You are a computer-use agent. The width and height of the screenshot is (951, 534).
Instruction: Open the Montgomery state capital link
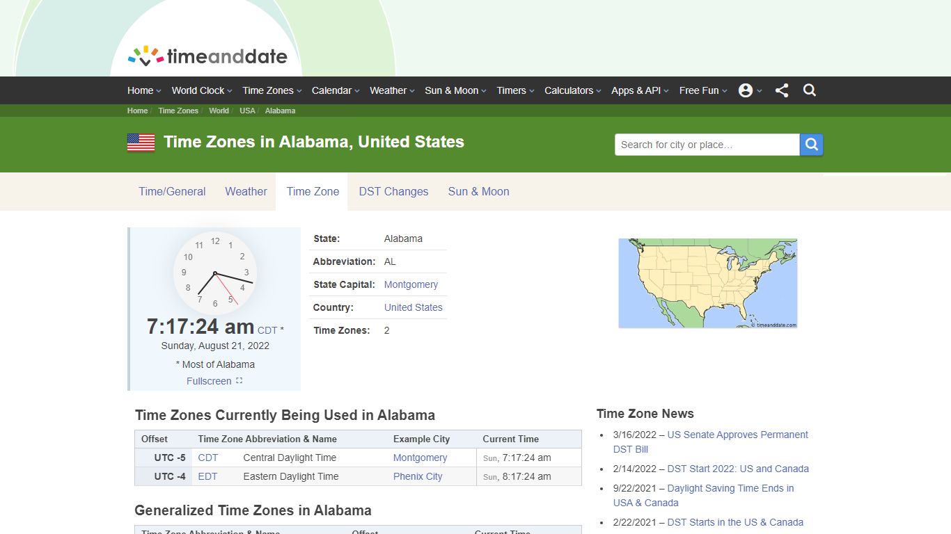(411, 284)
